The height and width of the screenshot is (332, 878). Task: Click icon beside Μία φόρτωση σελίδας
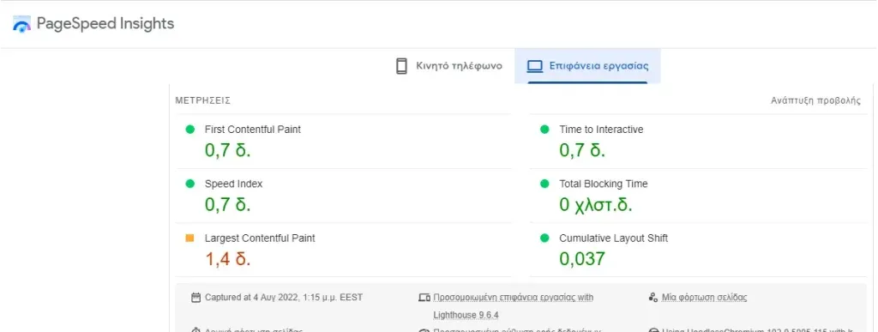click(652, 298)
